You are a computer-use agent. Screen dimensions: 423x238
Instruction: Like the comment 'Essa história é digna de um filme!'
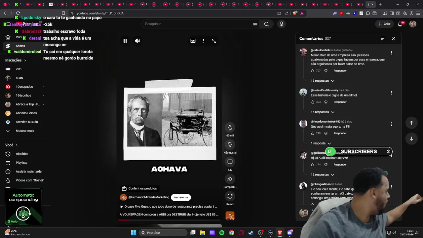313,102
